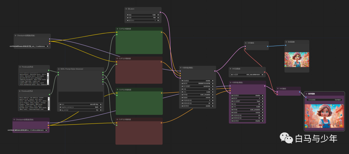Screen dimensions: 349x154
Task: Decrease 步数 using left arrow in gray K采样器
Action: [x=182, y=89]
